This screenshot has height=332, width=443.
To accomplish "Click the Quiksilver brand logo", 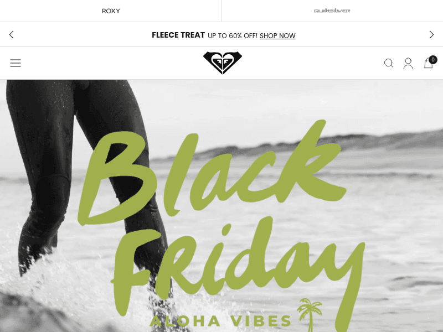I will coord(332,11).
